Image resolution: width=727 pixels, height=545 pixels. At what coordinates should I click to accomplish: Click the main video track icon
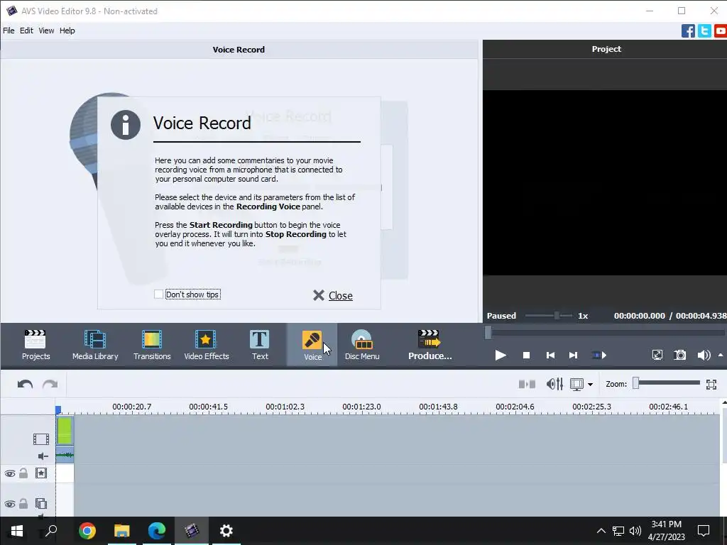pyautogui.click(x=40, y=439)
